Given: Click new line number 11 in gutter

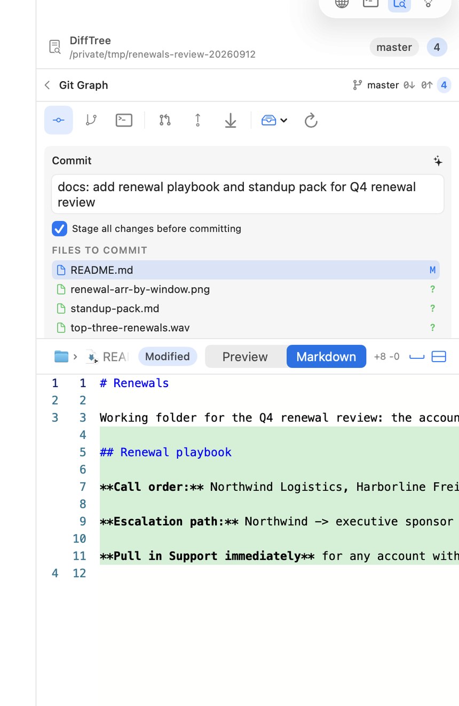Looking at the screenshot, I should point(79,556).
